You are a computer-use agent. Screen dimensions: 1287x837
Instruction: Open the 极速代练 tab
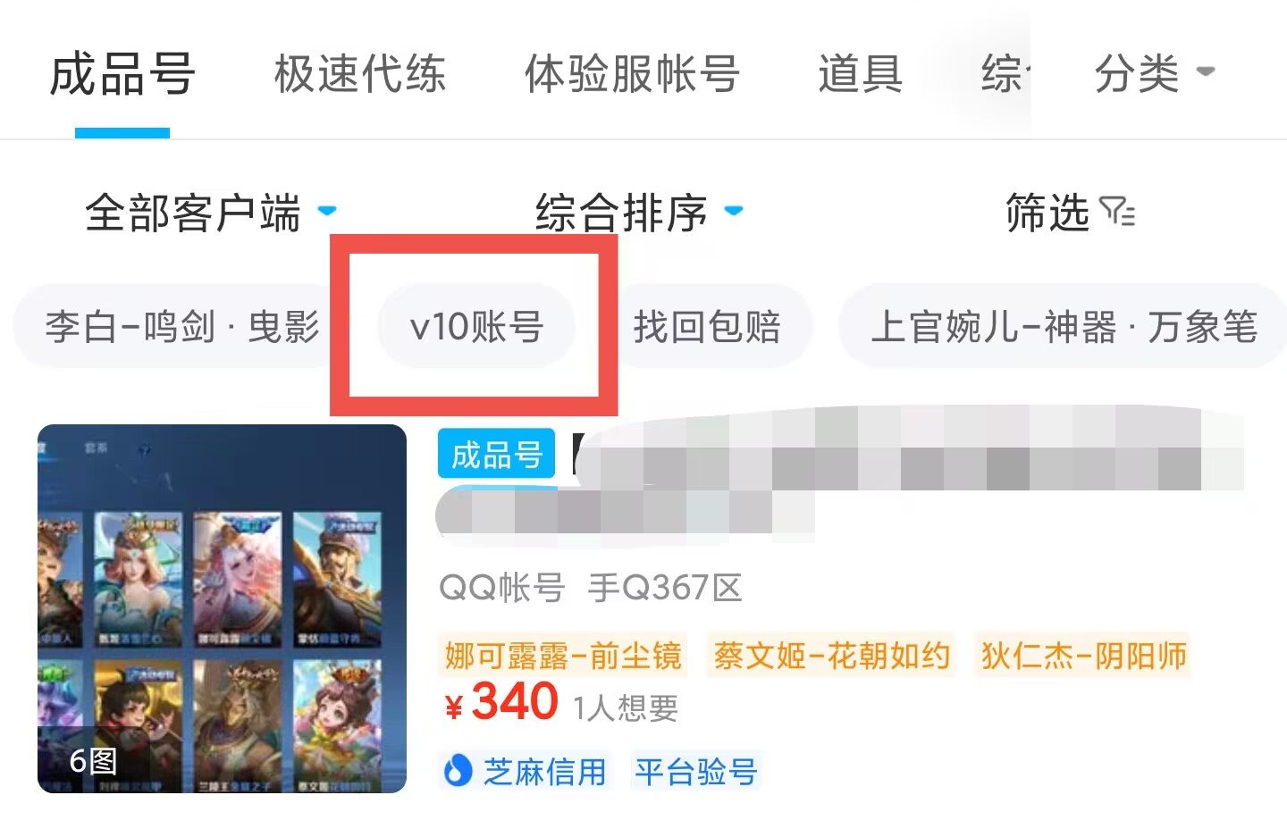click(x=360, y=74)
